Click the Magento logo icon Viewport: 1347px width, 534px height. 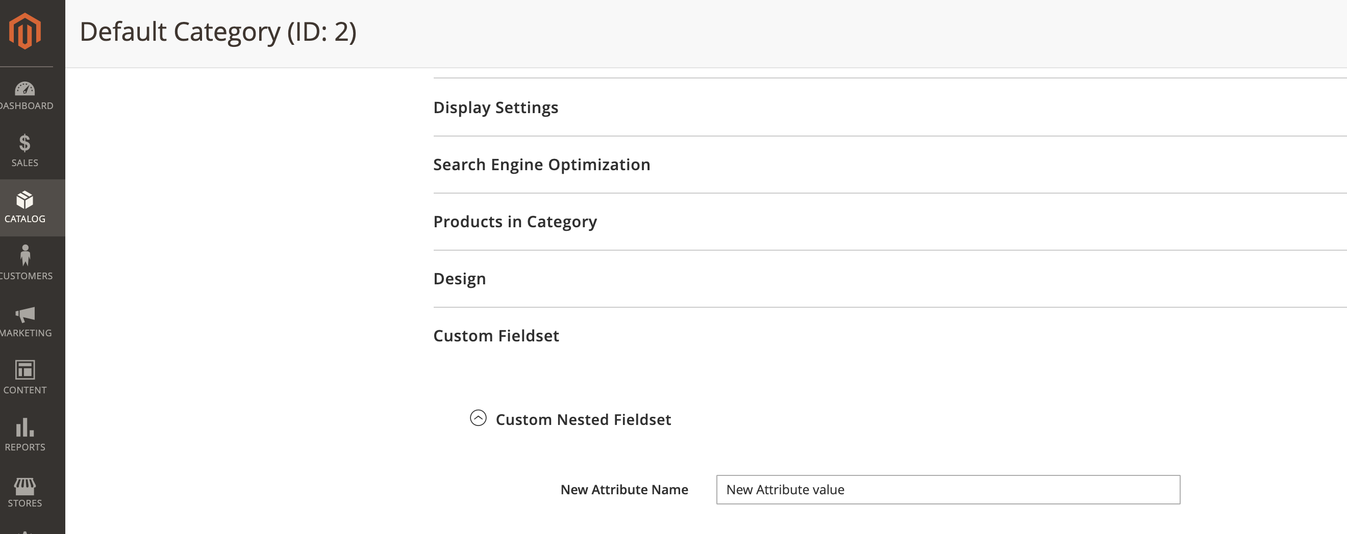[x=25, y=31]
